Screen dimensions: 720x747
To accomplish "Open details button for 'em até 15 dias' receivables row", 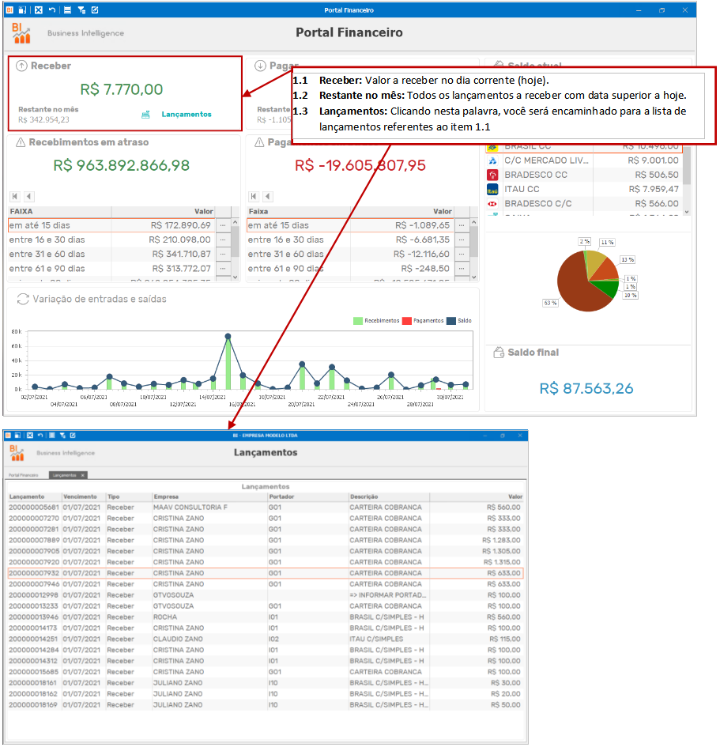I will (x=223, y=225).
